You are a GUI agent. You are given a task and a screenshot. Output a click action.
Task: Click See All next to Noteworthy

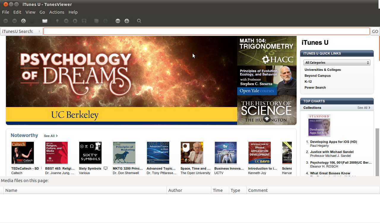51,136
